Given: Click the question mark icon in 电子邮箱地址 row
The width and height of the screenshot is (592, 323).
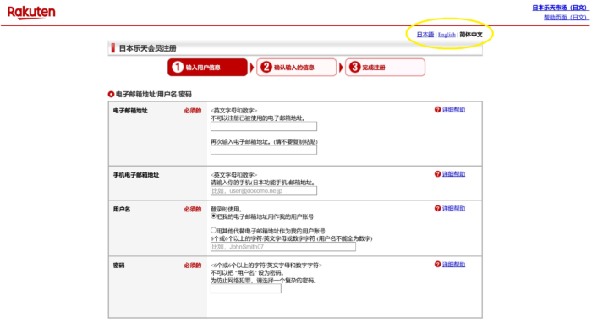Looking at the screenshot, I should coord(437,109).
